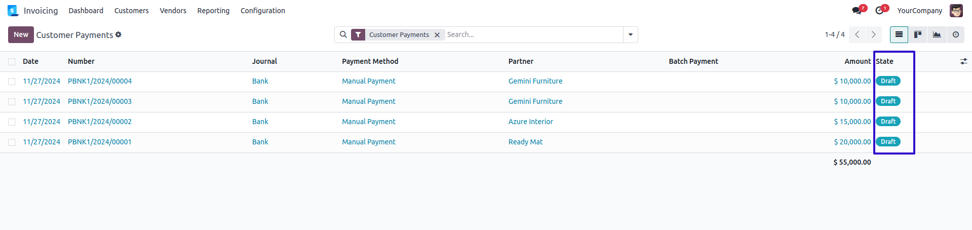Open the Reporting menu
972x230 pixels.
213,11
